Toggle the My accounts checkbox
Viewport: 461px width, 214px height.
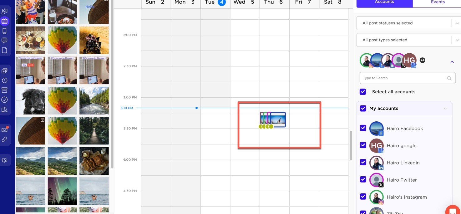363,108
